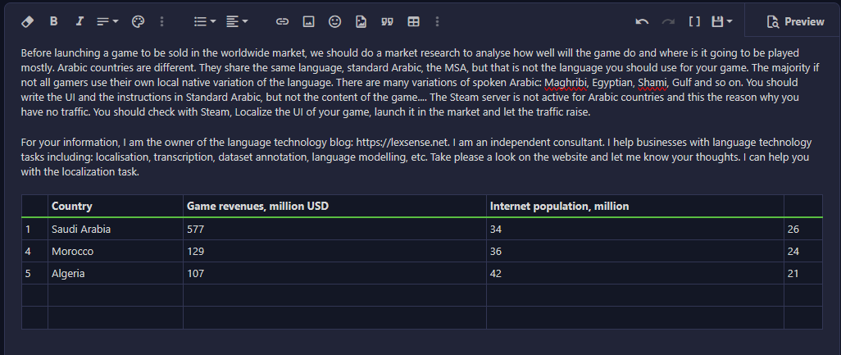The width and height of the screenshot is (841, 355).
Task: Open the smiley emoji picker
Action: (x=334, y=21)
